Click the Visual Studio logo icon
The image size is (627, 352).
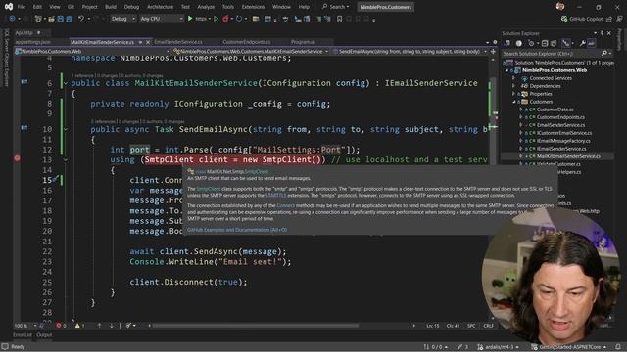tap(9, 7)
